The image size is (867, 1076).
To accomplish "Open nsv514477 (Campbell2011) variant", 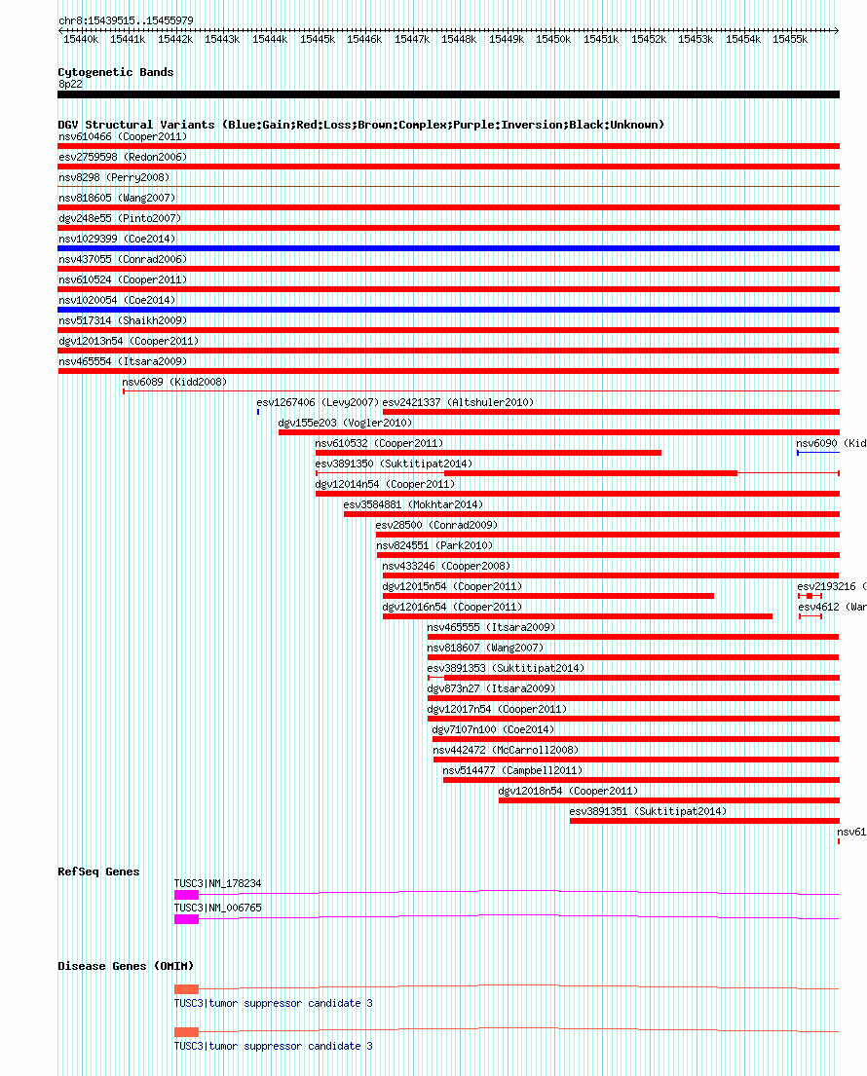I will point(512,770).
